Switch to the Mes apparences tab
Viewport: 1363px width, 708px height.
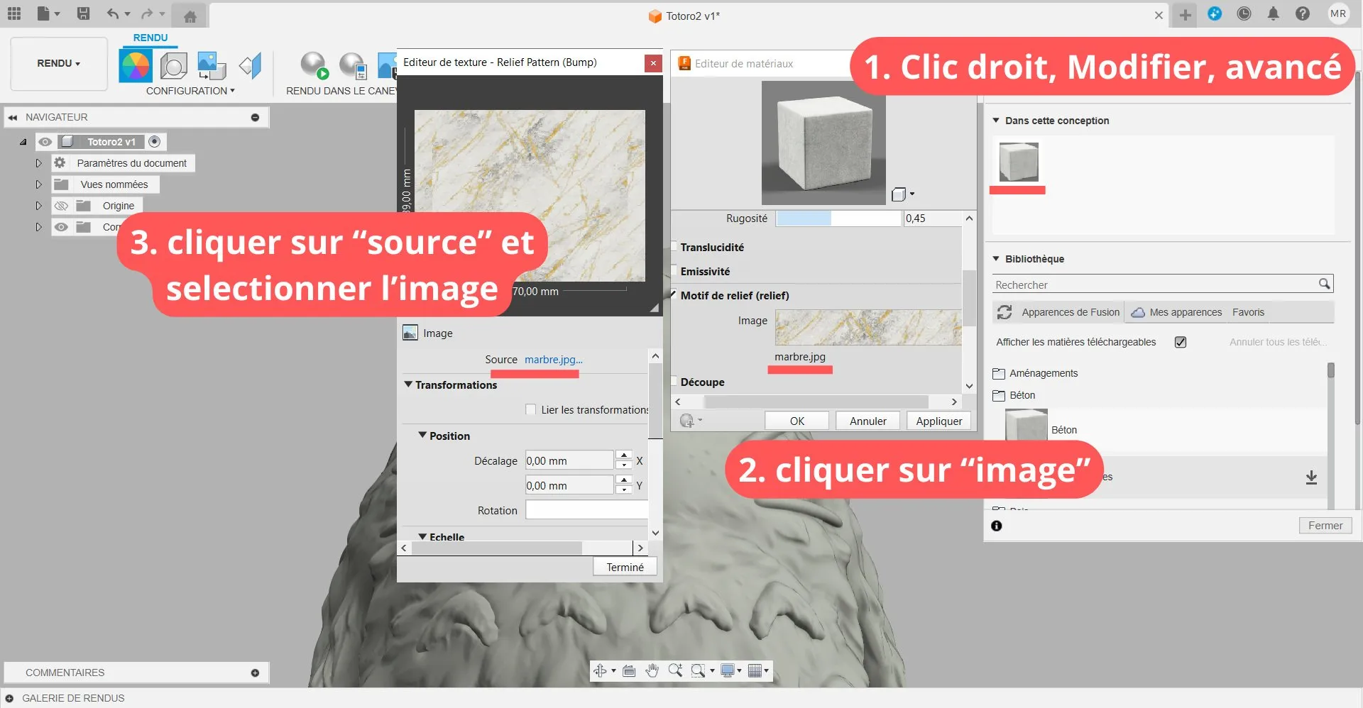(x=1176, y=312)
